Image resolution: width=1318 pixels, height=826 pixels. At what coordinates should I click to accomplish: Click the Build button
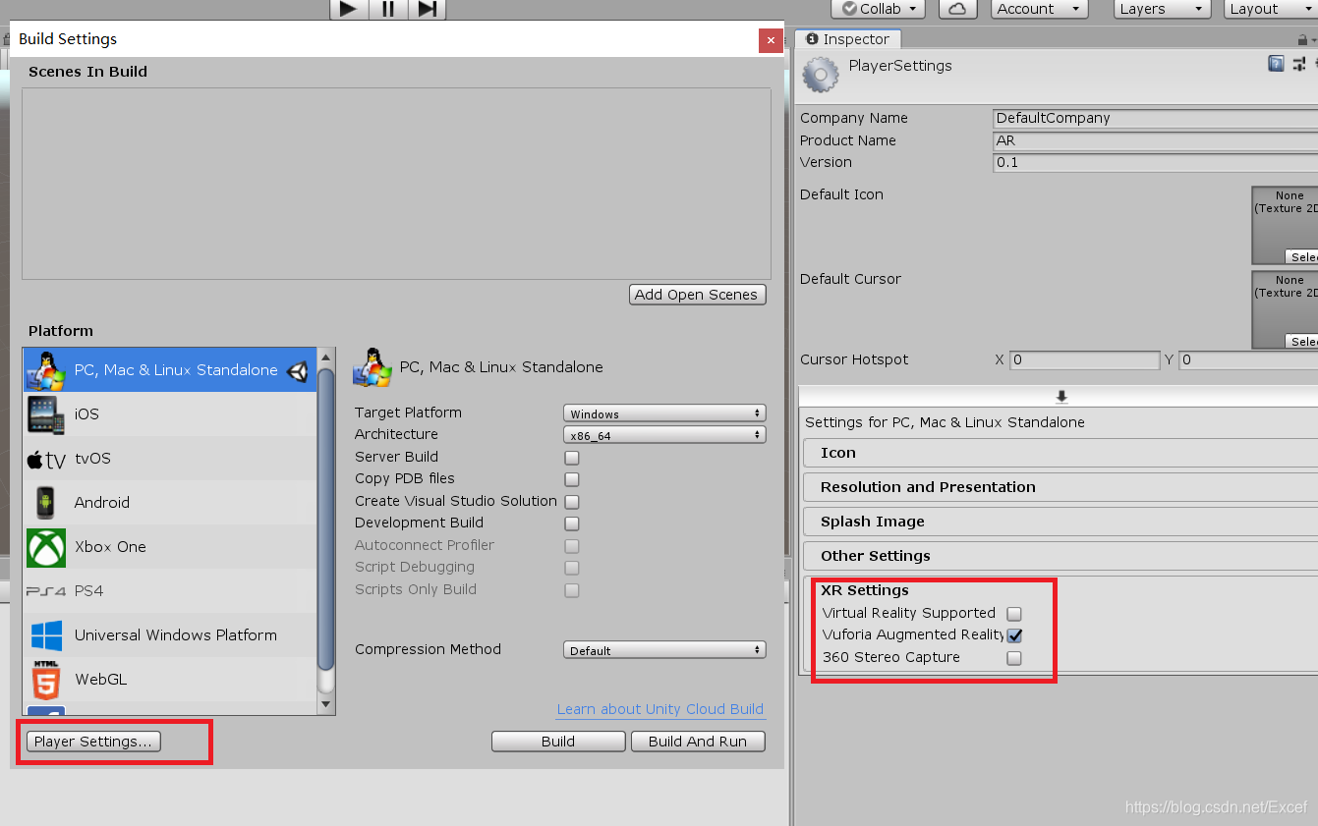tap(558, 742)
